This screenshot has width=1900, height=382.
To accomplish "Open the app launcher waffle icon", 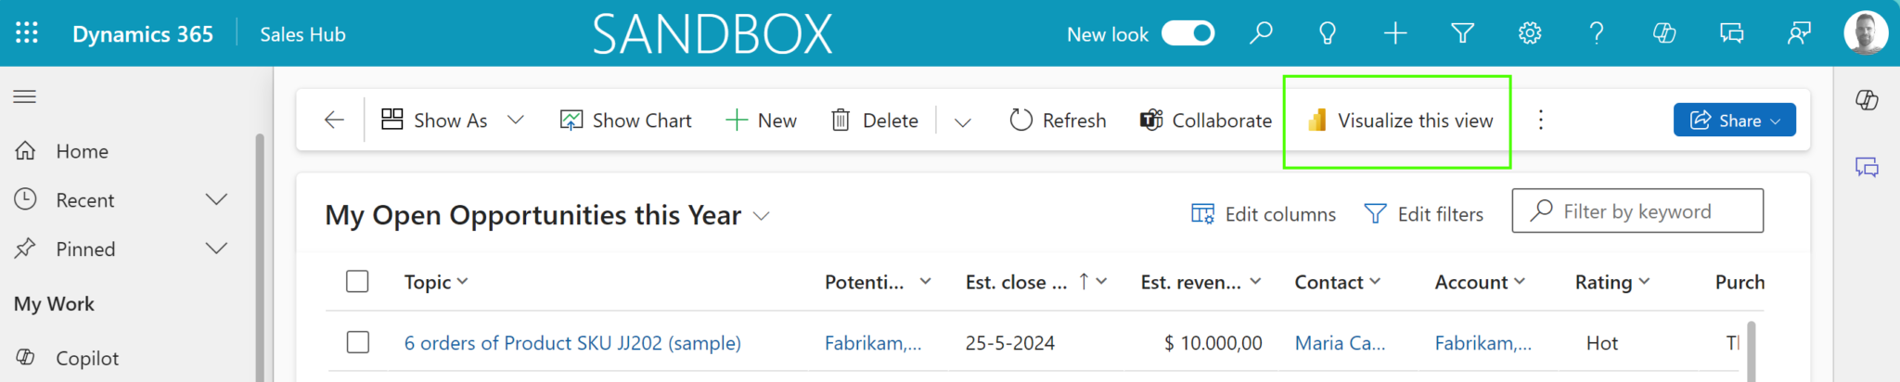I will click(27, 34).
